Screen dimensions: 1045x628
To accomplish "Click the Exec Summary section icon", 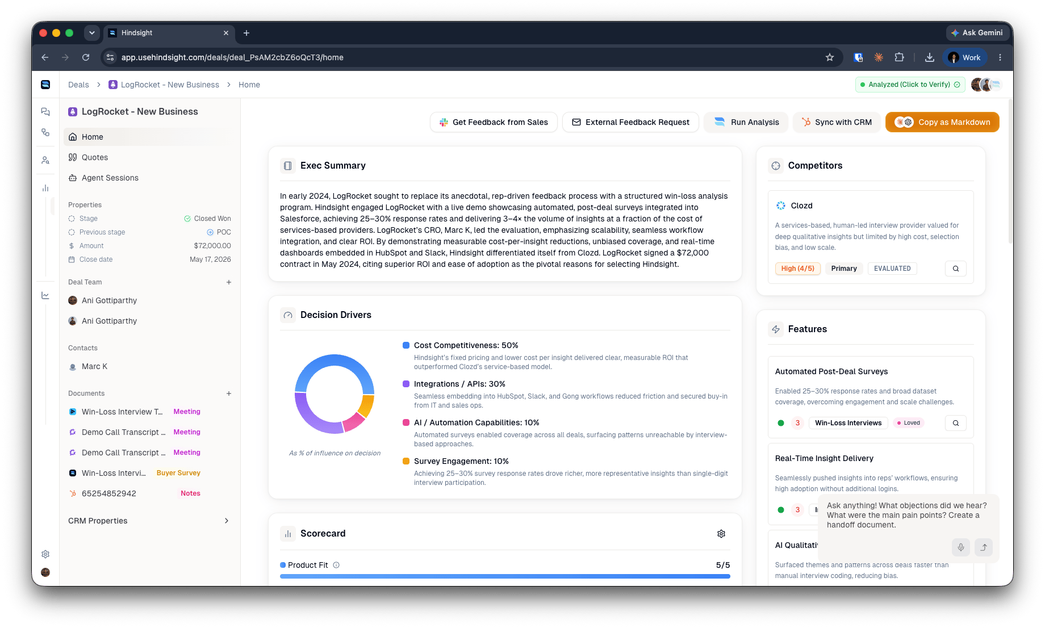I will point(288,166).
